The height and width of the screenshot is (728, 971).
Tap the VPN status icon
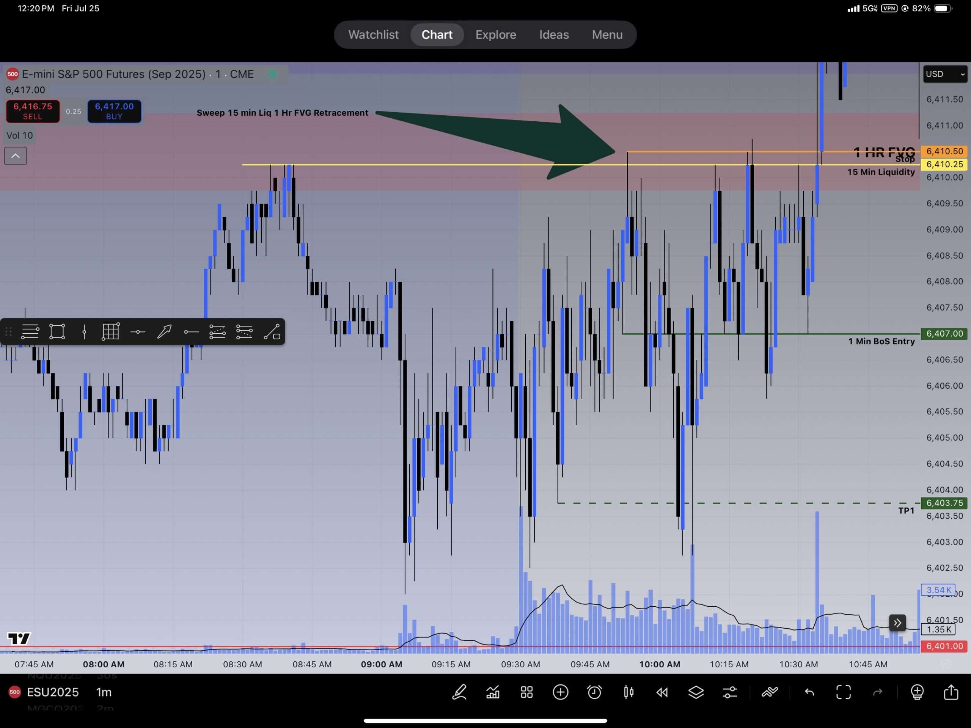889,8
